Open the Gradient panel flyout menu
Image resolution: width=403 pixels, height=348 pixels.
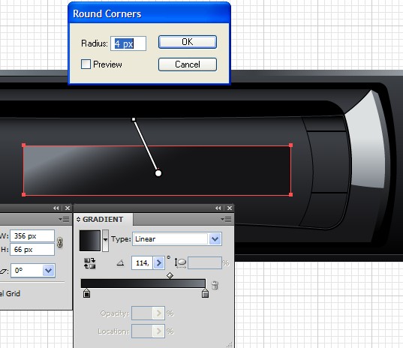pos(226,219)
